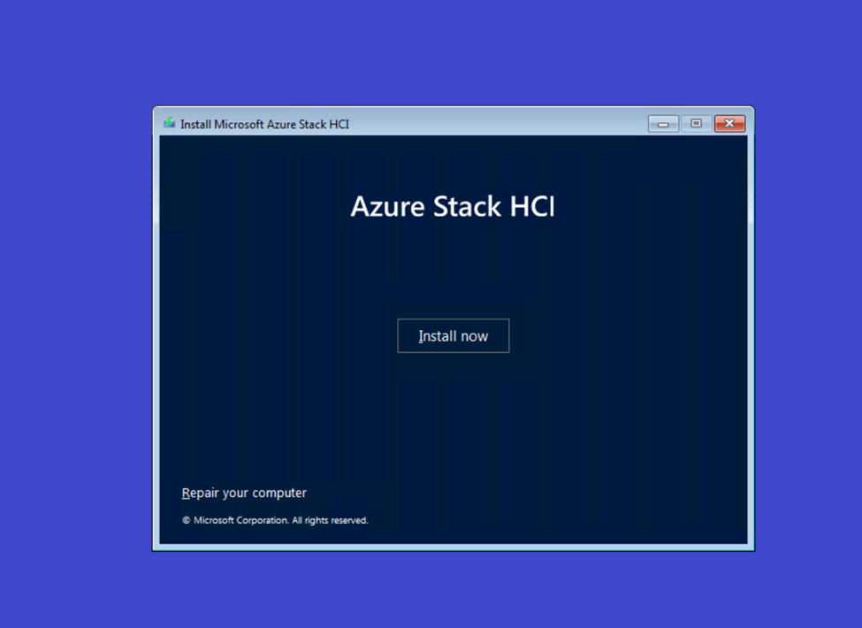Image resolution: width=862 pixels, height=628 pixels.
Task: Minimize the Install Microsoft Azure Stack HCI window
Action: tap(663, 124)
